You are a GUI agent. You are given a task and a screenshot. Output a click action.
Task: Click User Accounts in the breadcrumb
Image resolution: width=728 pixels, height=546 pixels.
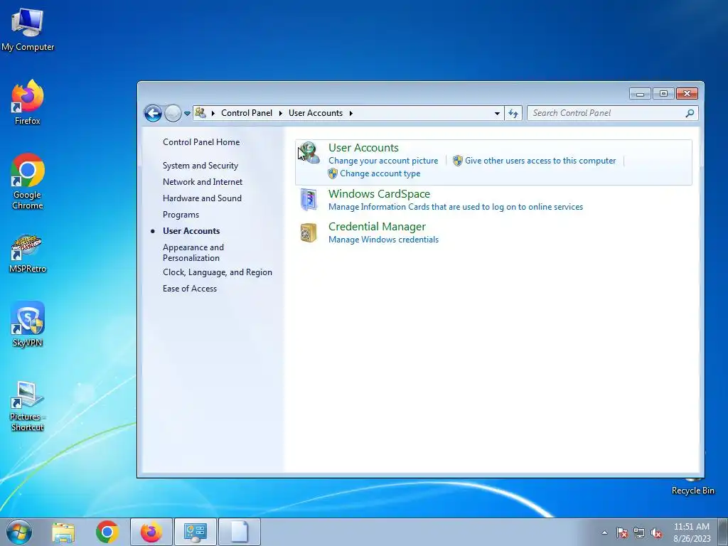(x=316, y=113)
